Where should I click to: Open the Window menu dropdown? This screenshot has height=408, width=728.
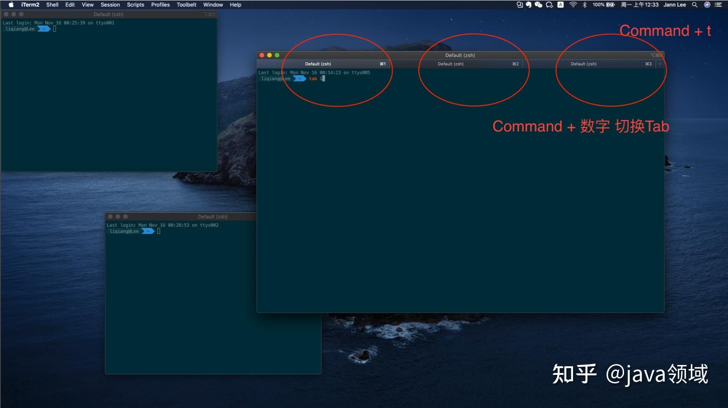pyautogui.click(x=213, y=5)
